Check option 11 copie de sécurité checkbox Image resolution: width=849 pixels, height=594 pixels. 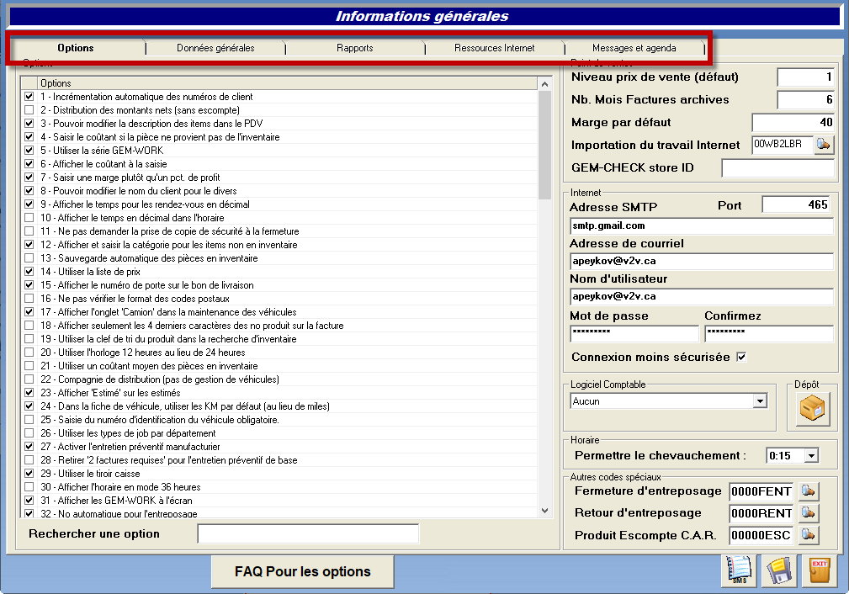click(29, 231)
